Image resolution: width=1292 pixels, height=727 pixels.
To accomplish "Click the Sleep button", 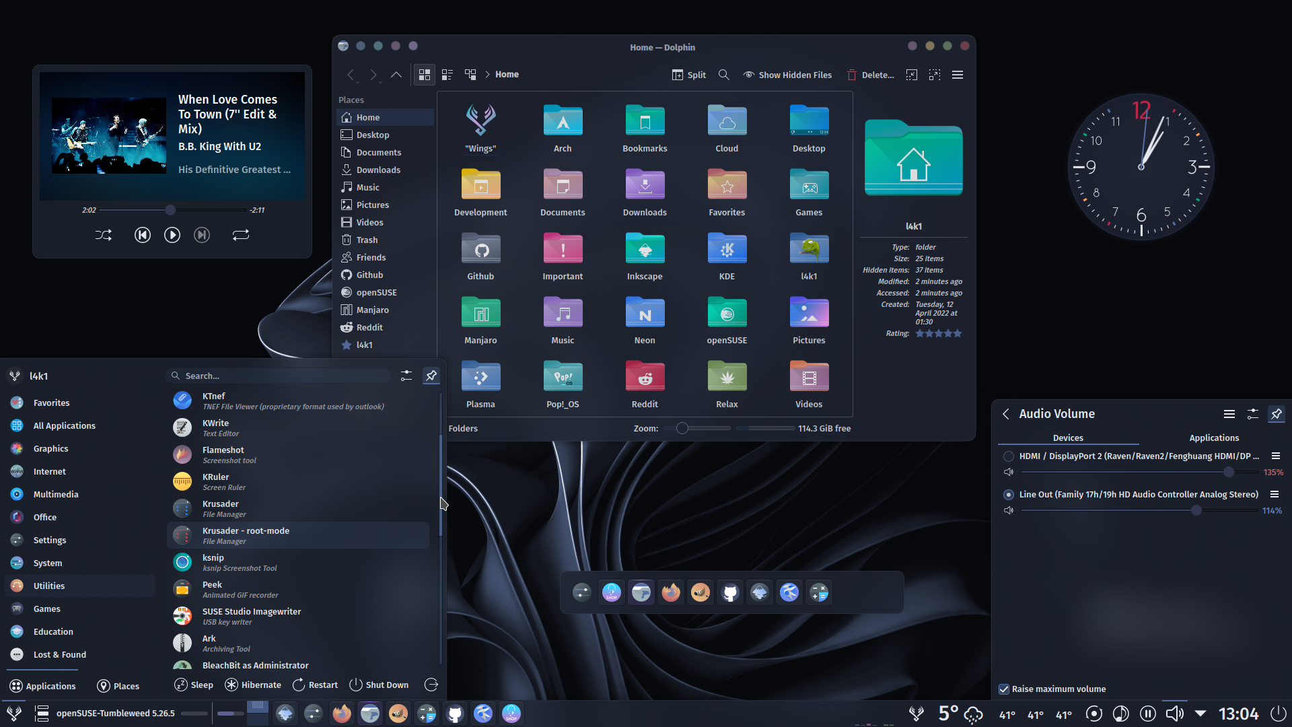I will (x=194, y=685).
